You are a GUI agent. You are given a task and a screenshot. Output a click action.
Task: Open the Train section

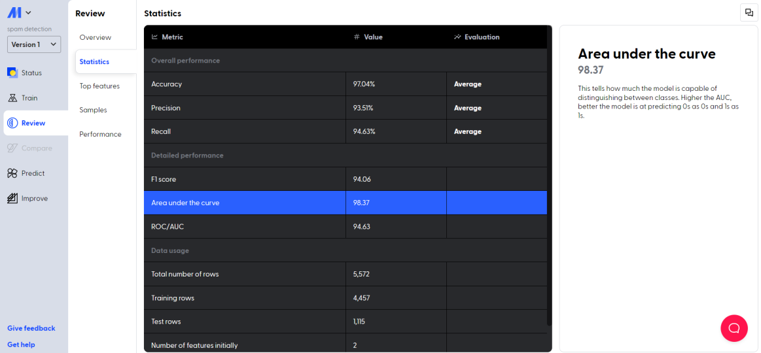pyautogui.click(x=29, y=98)
